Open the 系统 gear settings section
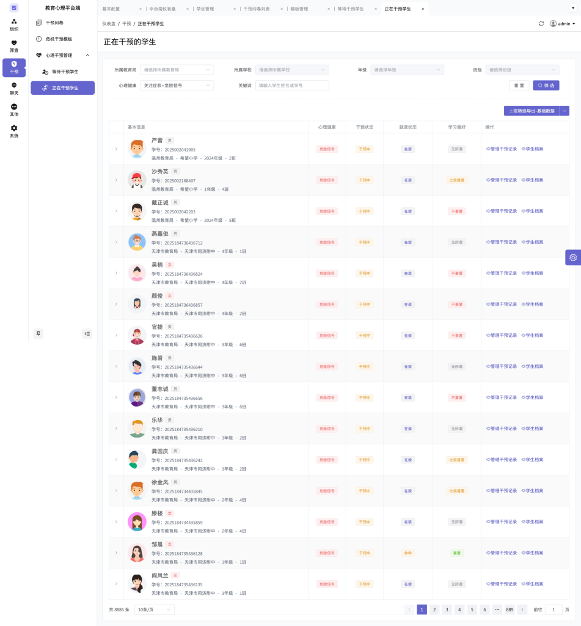The image size is (581, 626). (14, 131)
